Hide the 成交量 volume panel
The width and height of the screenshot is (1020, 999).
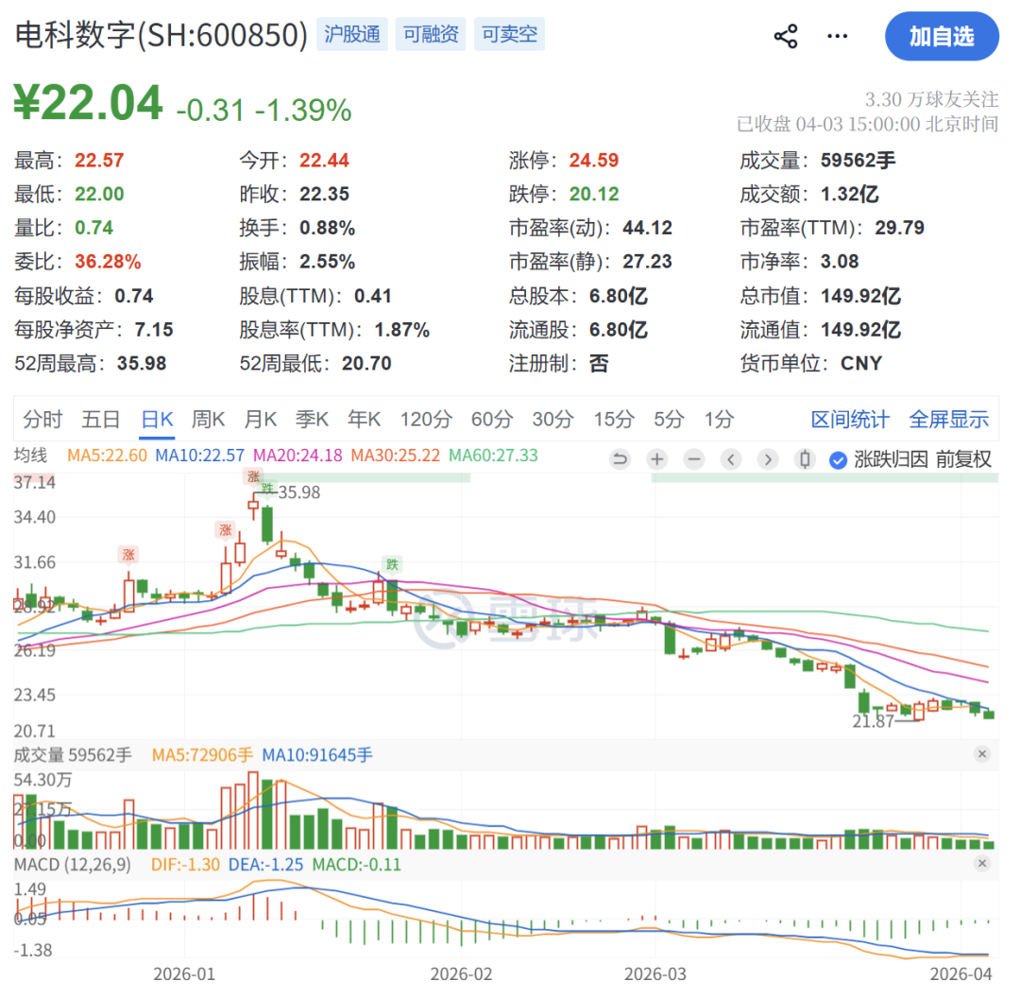(x=982, y=755)
